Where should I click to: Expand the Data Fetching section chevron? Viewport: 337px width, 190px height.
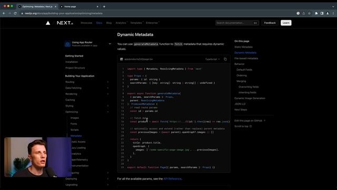(108, 88)
